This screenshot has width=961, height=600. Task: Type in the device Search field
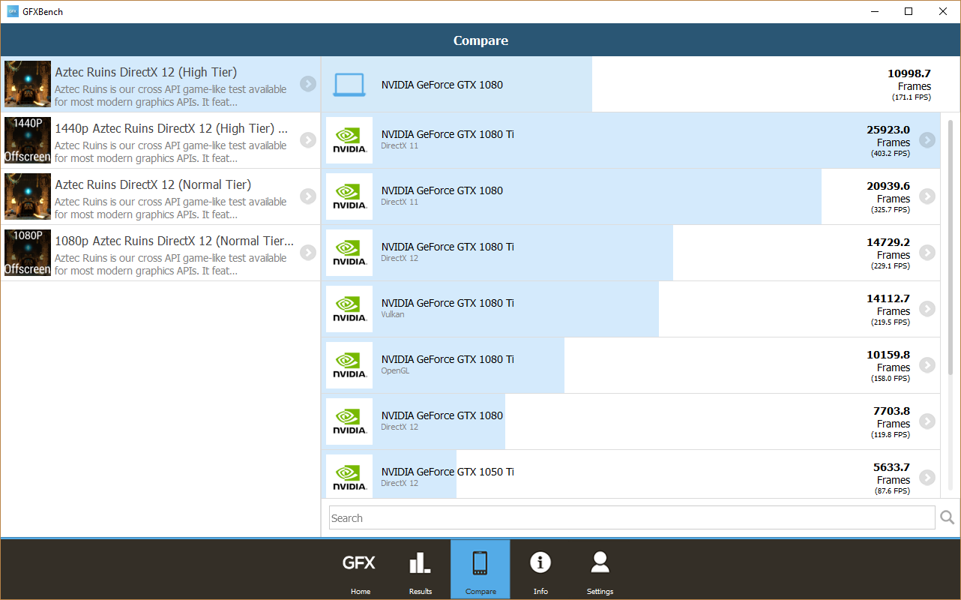coord(631,517)
